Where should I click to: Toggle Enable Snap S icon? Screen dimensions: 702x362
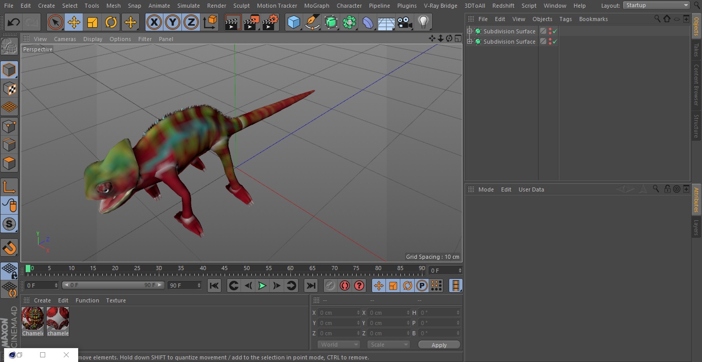coord(9,224)
